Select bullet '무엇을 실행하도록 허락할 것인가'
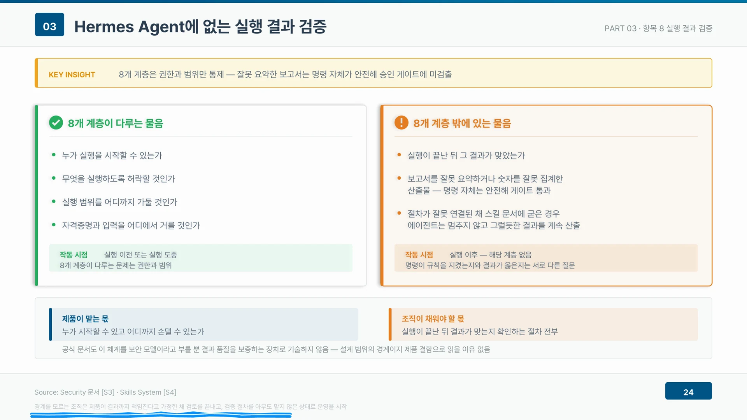This screenshot has height=420, width=747. point(118,178)
